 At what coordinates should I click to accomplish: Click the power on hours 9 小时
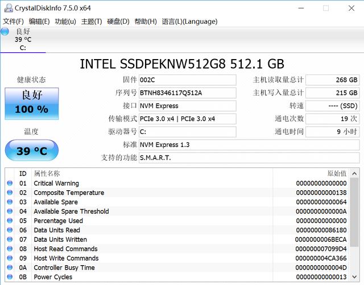pos(332,132)
